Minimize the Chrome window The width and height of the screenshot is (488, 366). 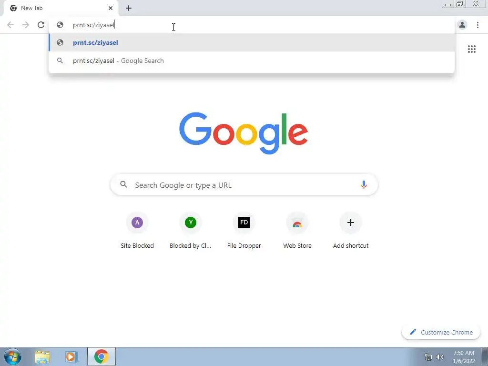[x=448, y=4]
